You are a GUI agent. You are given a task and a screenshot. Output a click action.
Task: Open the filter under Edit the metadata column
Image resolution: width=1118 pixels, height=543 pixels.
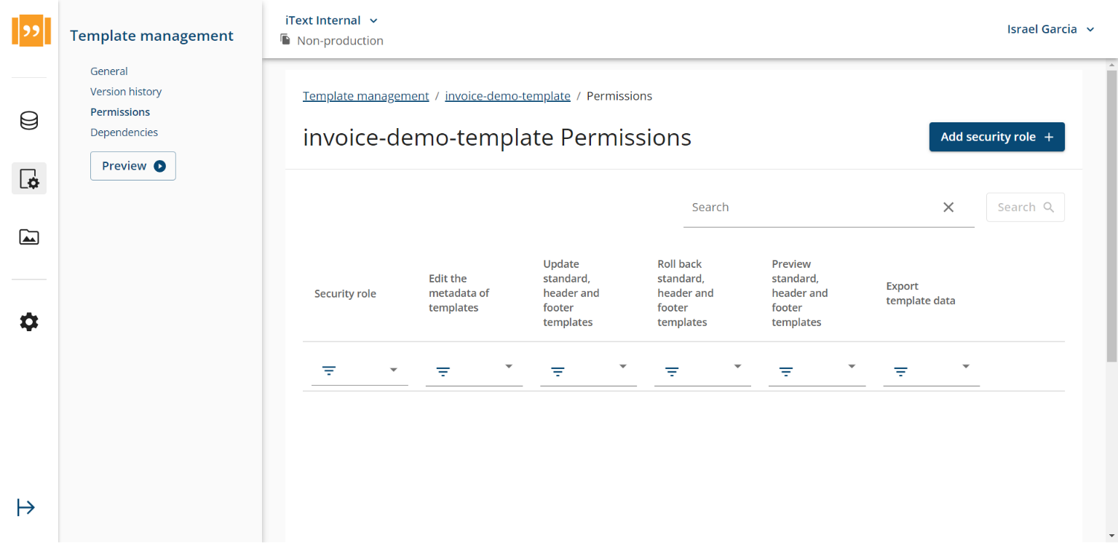[443, 370]
